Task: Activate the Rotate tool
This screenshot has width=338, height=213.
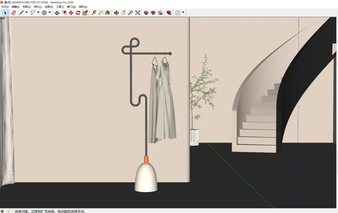Action: [78, 13]
